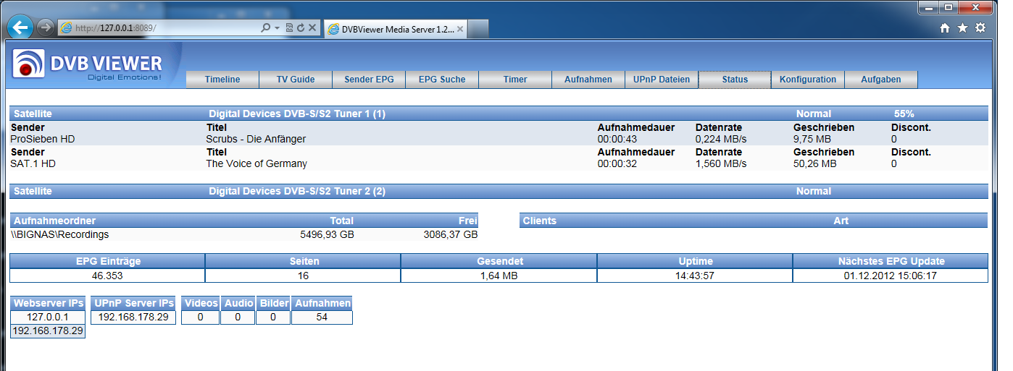The width and height of the screenshot is (1013, 371).
Task: Click the Bilder column header
Action: (275, 303)
